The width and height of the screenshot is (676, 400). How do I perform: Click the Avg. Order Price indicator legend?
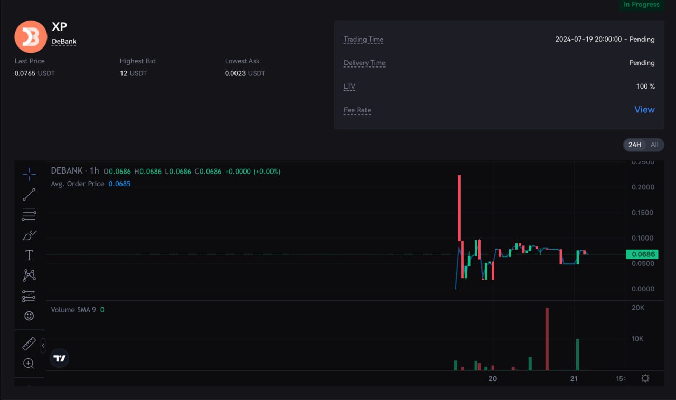click(77, 184)
